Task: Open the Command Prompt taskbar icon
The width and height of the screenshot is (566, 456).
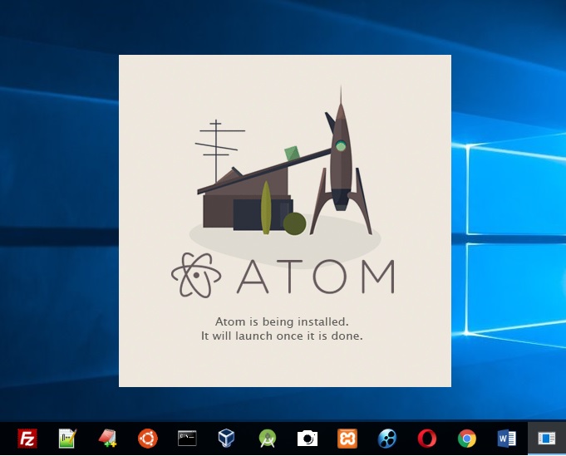Action: (187, 438)
